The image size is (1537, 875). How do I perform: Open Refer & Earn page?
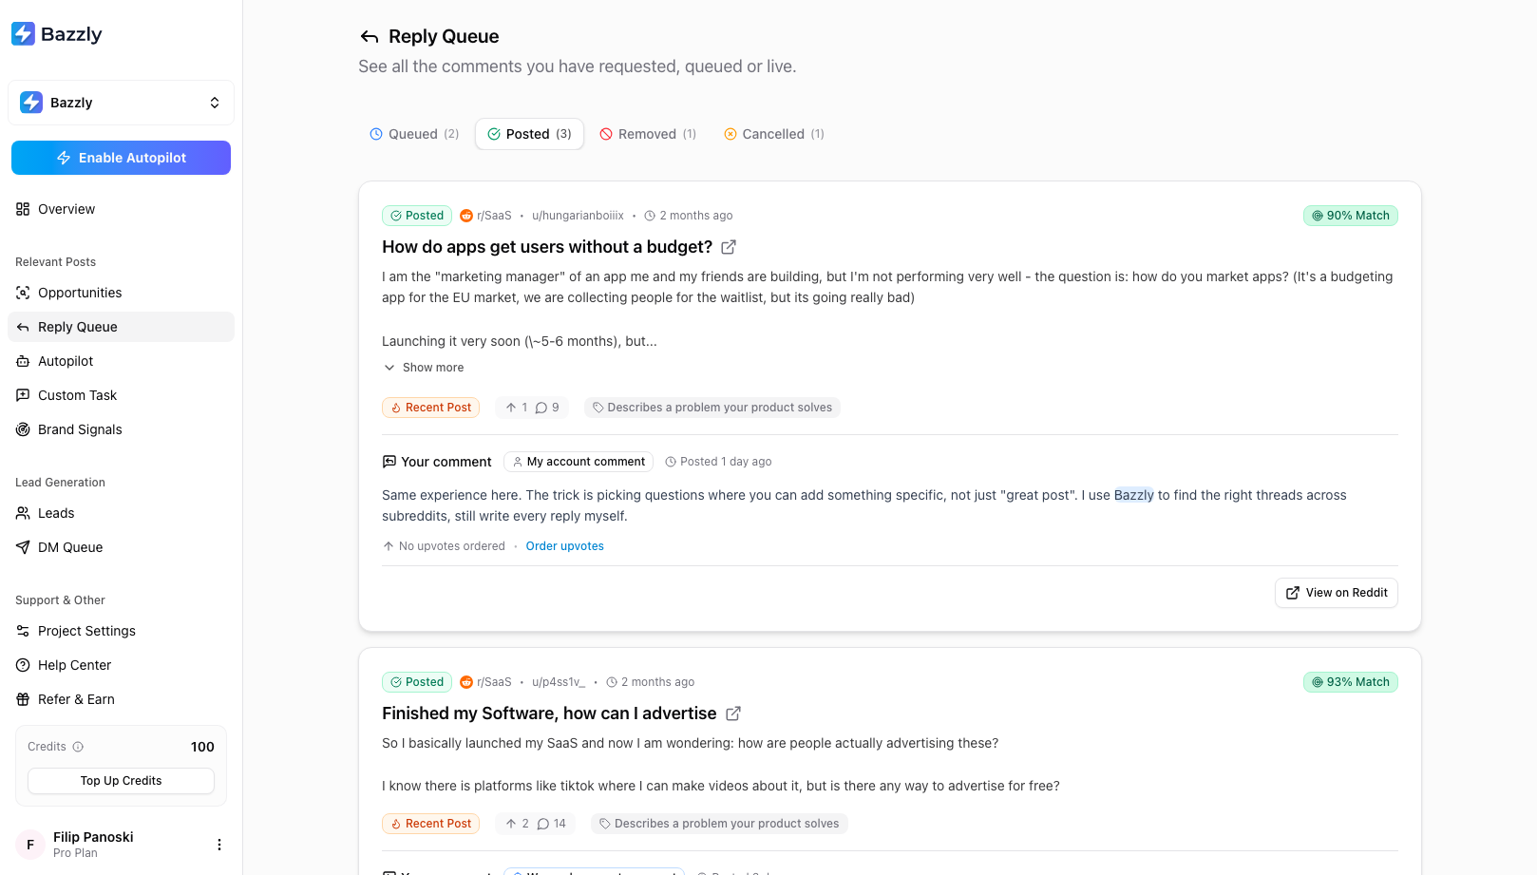click(x=121, y=699)
